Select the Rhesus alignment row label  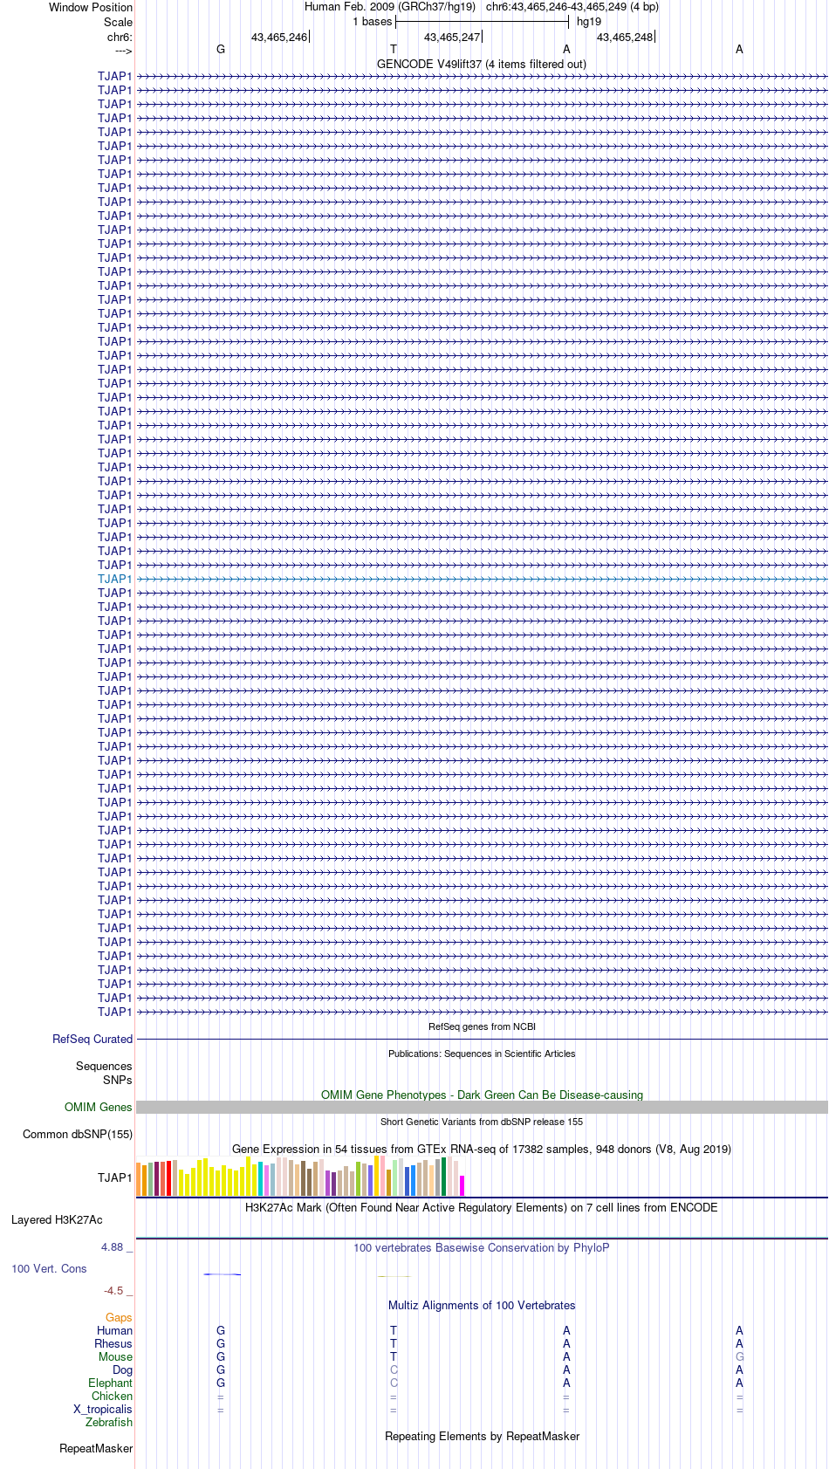(113, 1343)
